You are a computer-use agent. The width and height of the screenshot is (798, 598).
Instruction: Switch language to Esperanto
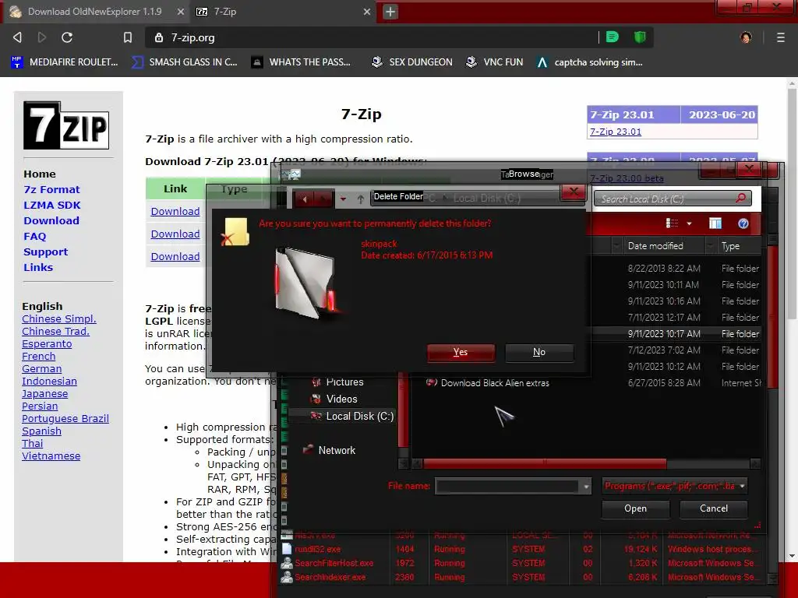(x=47, y=343)
